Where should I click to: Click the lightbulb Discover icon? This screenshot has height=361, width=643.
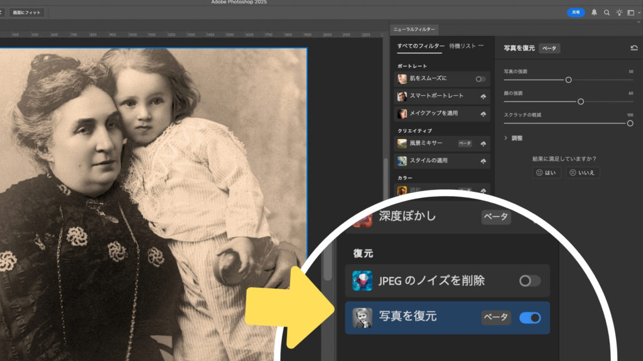click(x=619, y=13)
